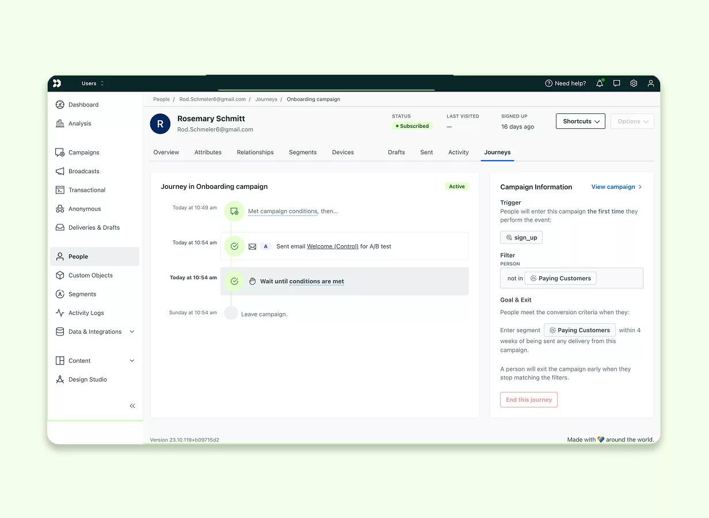
Task: View notifications via the bell icon
Action: [x=599, y=83]
